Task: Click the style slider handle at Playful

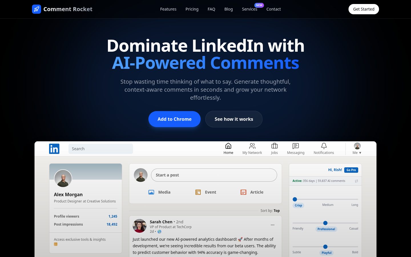Action: pyautogui.click(x=325, y=247)
